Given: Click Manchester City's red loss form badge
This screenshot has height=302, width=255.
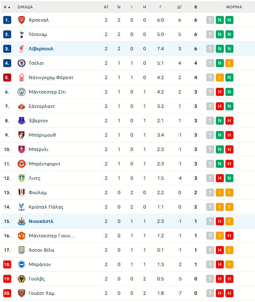Looking at the screenshot, I should tap(219, 92).
